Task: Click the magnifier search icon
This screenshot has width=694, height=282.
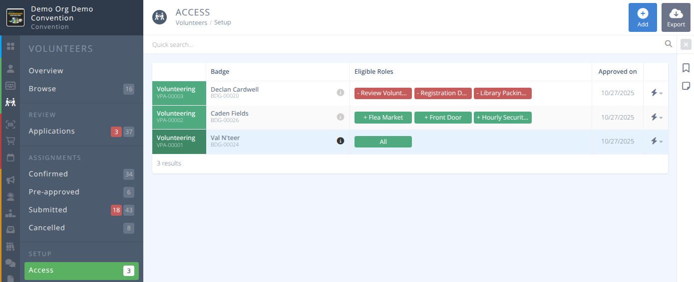Action: [669, 44]
